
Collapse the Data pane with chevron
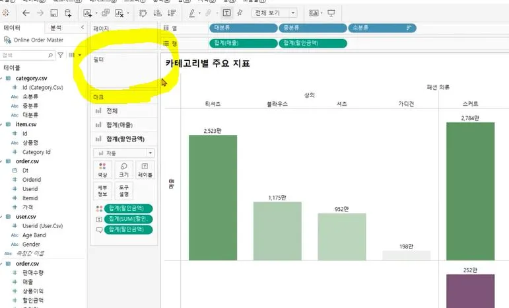[83, 28]
